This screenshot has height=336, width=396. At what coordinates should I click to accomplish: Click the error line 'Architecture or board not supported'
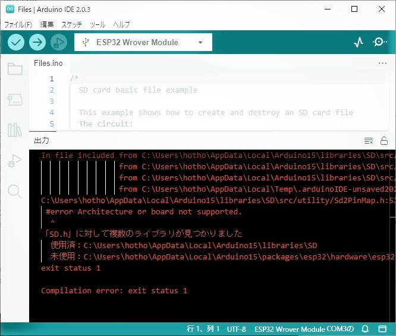point(144,212)
